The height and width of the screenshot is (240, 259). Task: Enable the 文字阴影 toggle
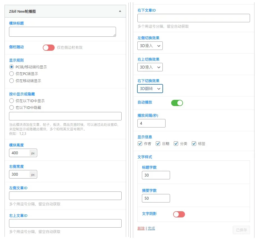pos(179,214)
